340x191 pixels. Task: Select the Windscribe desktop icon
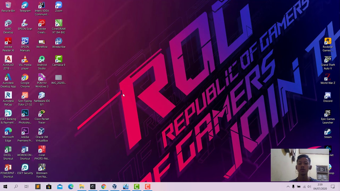pyautogui.click(x=59, y=43)
